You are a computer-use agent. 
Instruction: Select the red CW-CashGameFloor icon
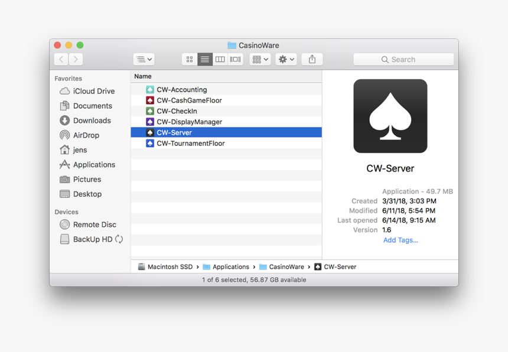pos(149,100)
